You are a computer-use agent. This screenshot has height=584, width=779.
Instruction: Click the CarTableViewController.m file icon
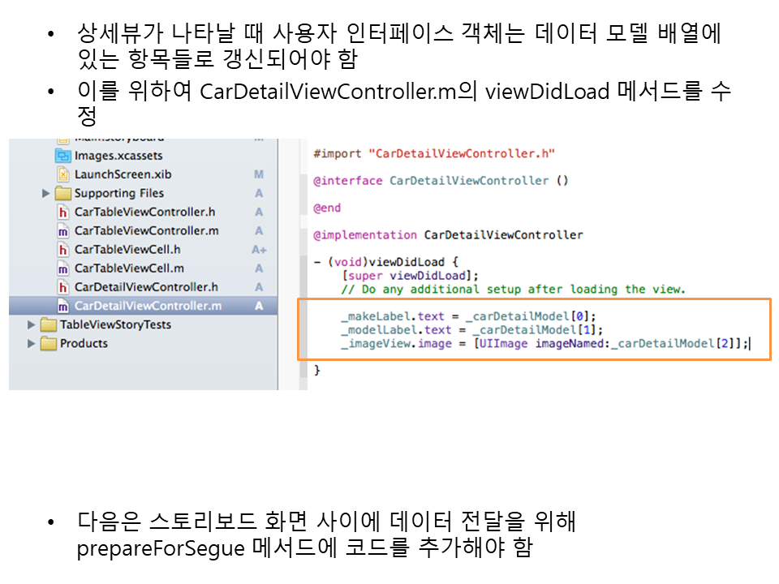coord(62,230)
